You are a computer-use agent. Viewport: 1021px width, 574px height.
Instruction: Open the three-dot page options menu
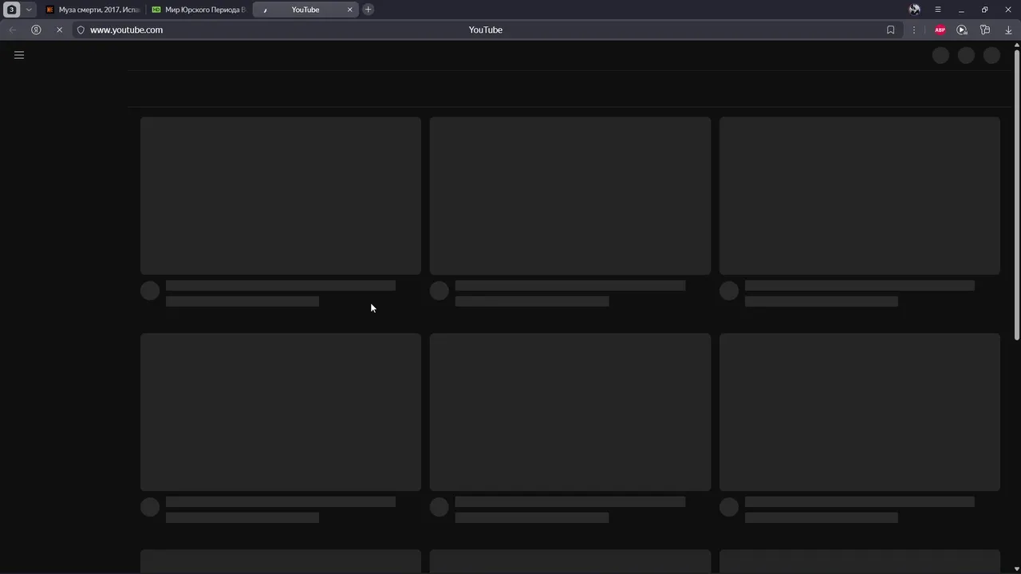coord(914,29)
